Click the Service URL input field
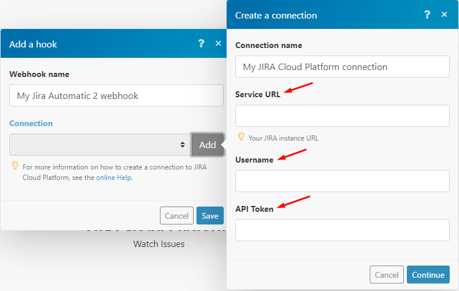Image resolution: width=459 pixels, height=291 pixels. tap(342, 116)
